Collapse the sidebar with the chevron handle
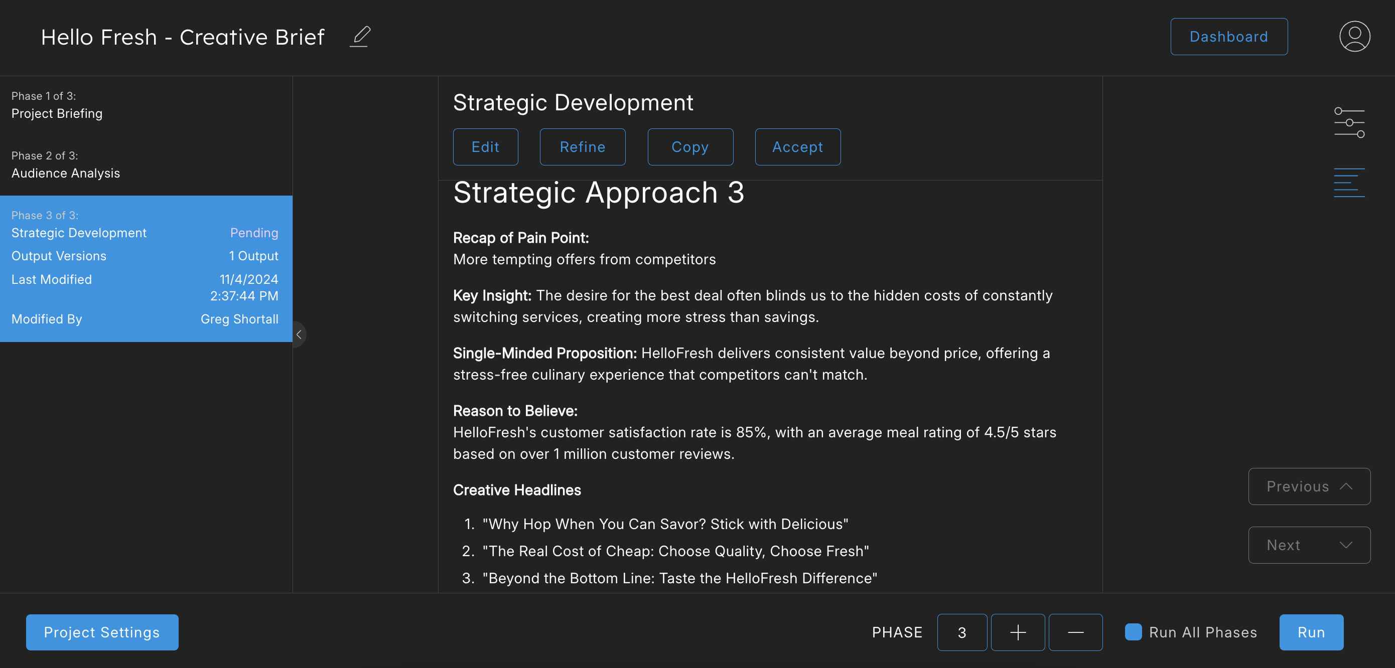The image size is (1395, 668). [299, 335]
